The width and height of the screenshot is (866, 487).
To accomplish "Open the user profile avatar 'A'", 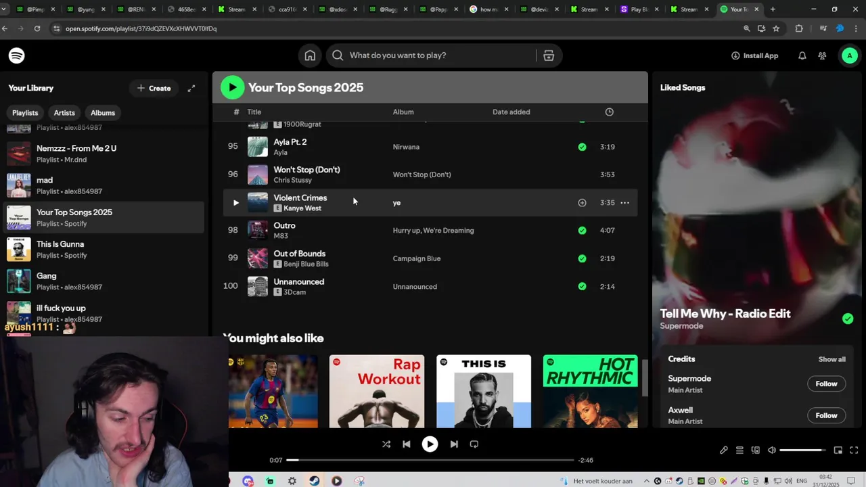I will click(850, 55).
